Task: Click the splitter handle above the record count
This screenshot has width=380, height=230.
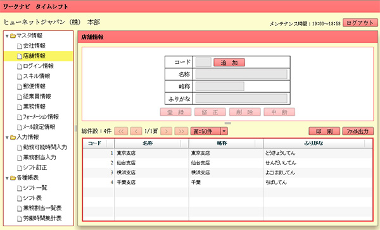Action: [227, 123]
